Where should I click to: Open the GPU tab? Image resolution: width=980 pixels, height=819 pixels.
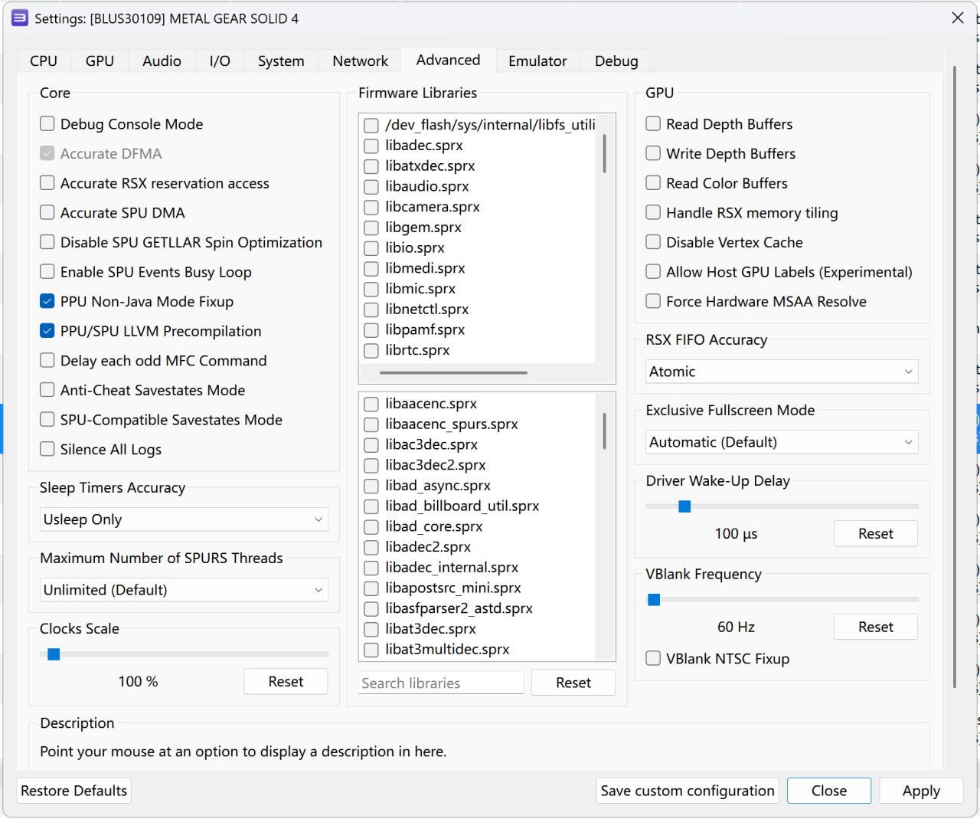click(x=100, y=61)
